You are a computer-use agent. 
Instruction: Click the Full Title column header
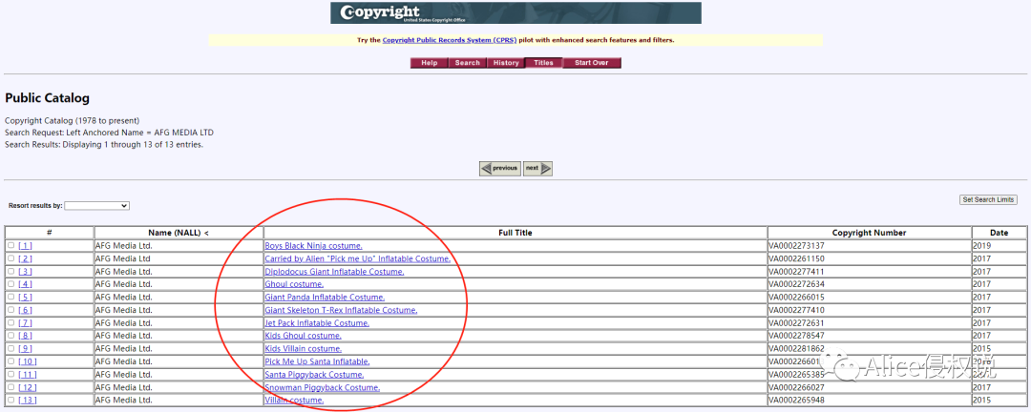(515, 233)
